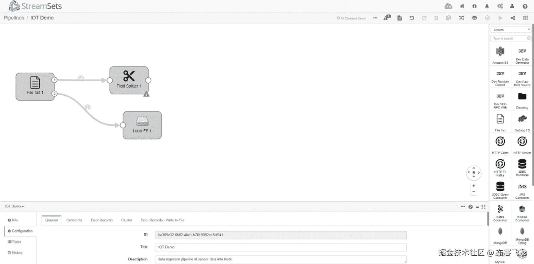The image size is (534, 264).
Task: Maximize the detail pane
Action: [484, 207]
